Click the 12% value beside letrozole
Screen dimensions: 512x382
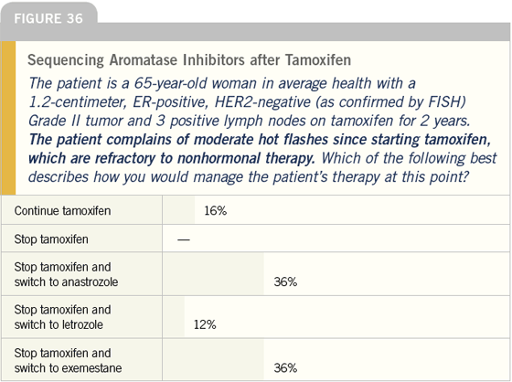coord(205,324)
